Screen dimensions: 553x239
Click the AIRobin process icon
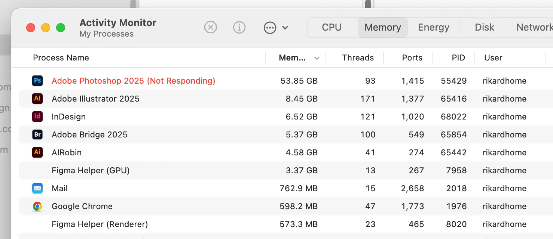pos(37,152)
